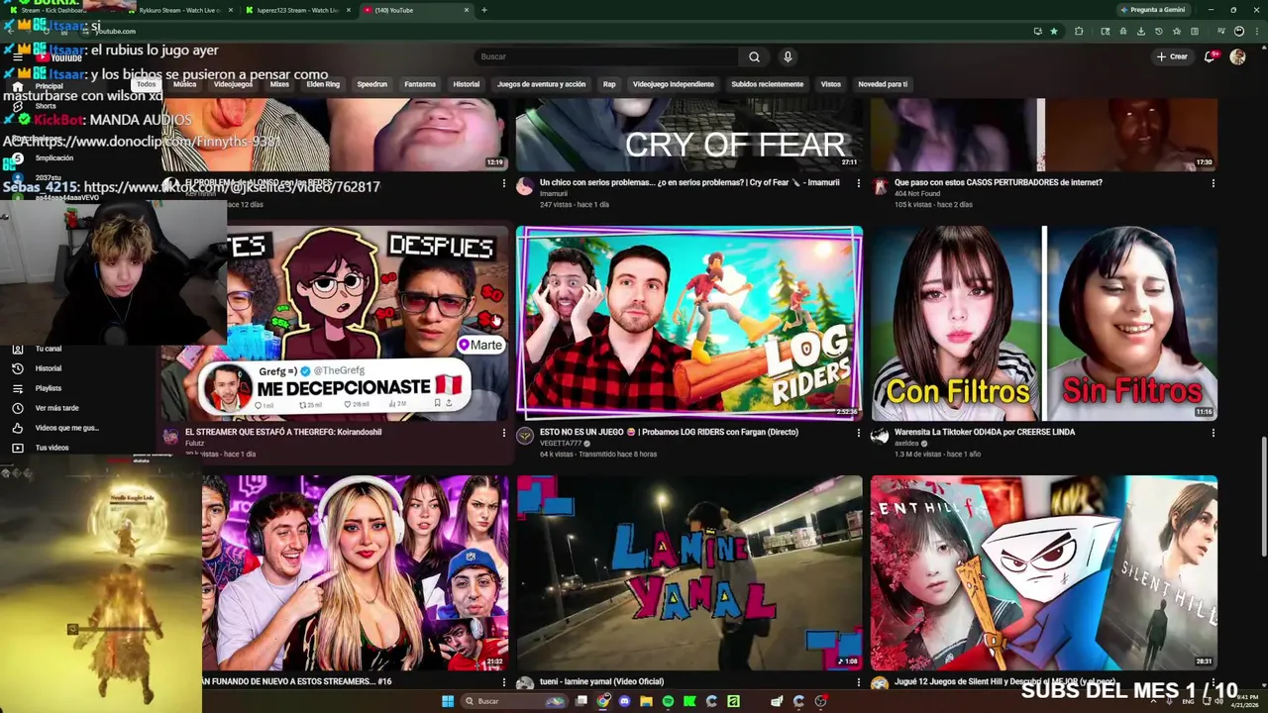This screenshot has width=1268, height=713.
Task: Open Spotify from the taskbar
Action: point(668,701)
